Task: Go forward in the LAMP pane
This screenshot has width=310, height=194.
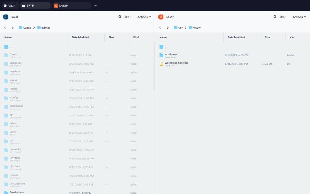Action: click(168, 28)
